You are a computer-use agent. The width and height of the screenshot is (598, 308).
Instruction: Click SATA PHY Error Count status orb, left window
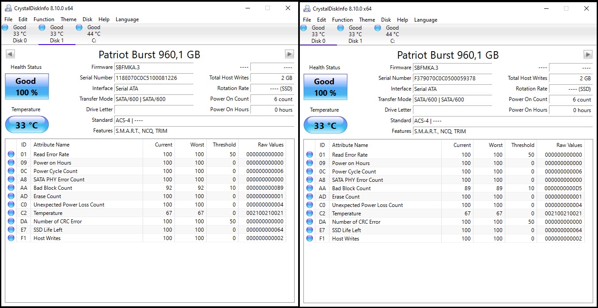11,180
